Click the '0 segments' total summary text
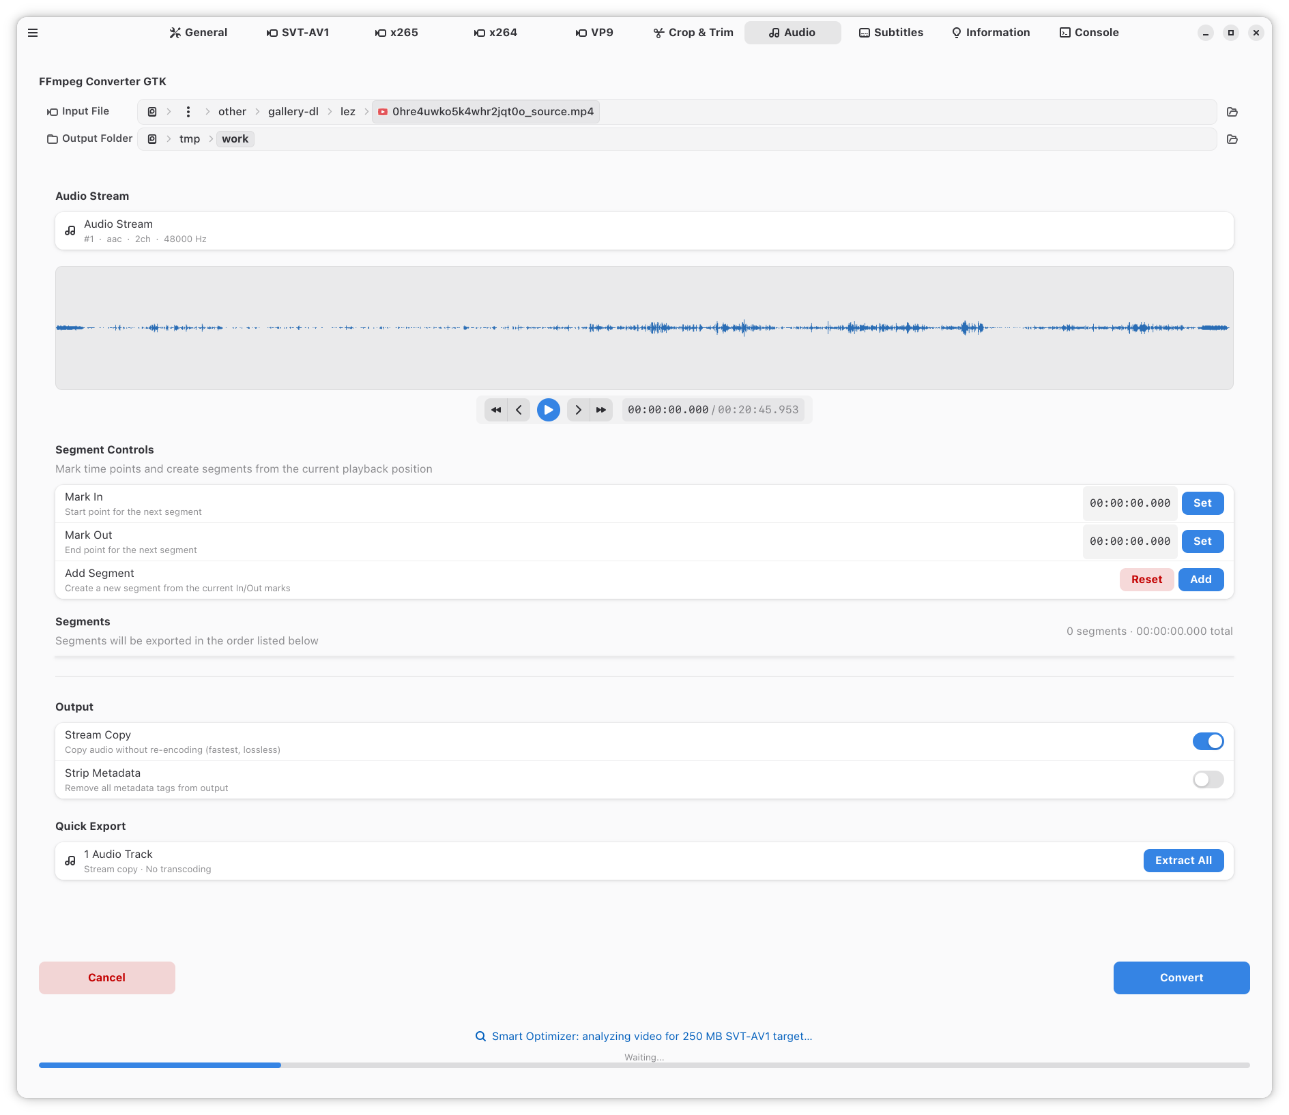 (x=1150, y=631)
